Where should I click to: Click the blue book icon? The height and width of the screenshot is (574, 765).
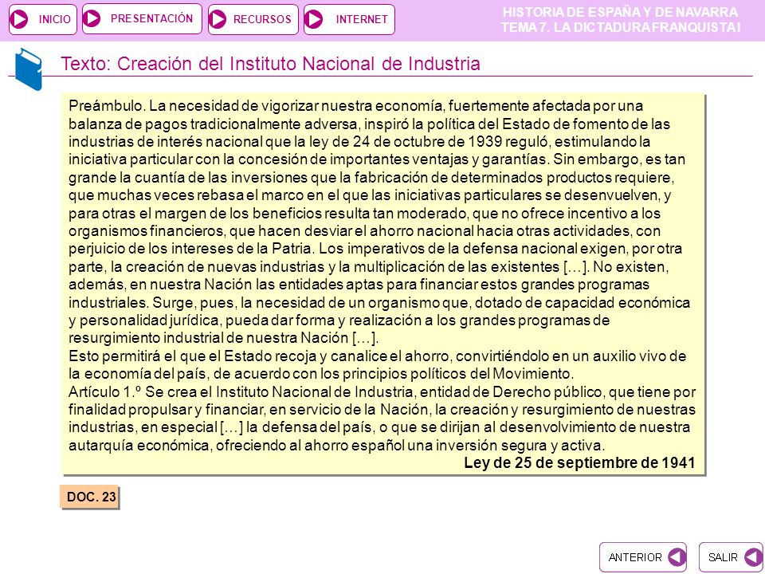[x=29, y=69]
